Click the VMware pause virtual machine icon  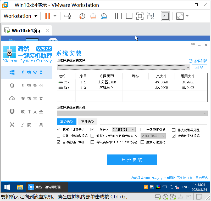(x=48, y=16)
